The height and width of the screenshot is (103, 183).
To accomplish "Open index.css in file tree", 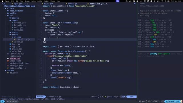I will (17, 49).
